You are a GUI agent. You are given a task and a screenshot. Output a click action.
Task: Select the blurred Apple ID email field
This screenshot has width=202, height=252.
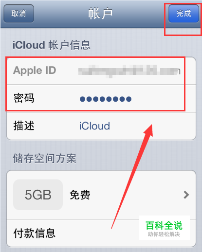point(129,71)
